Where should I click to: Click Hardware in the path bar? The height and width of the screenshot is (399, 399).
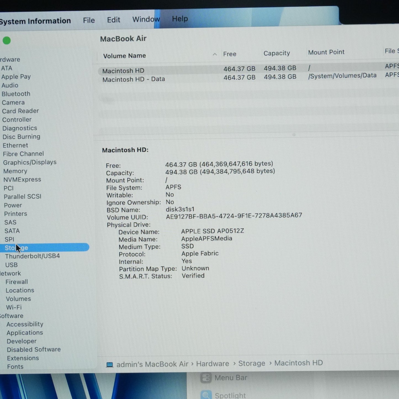(x=213, y=364)
